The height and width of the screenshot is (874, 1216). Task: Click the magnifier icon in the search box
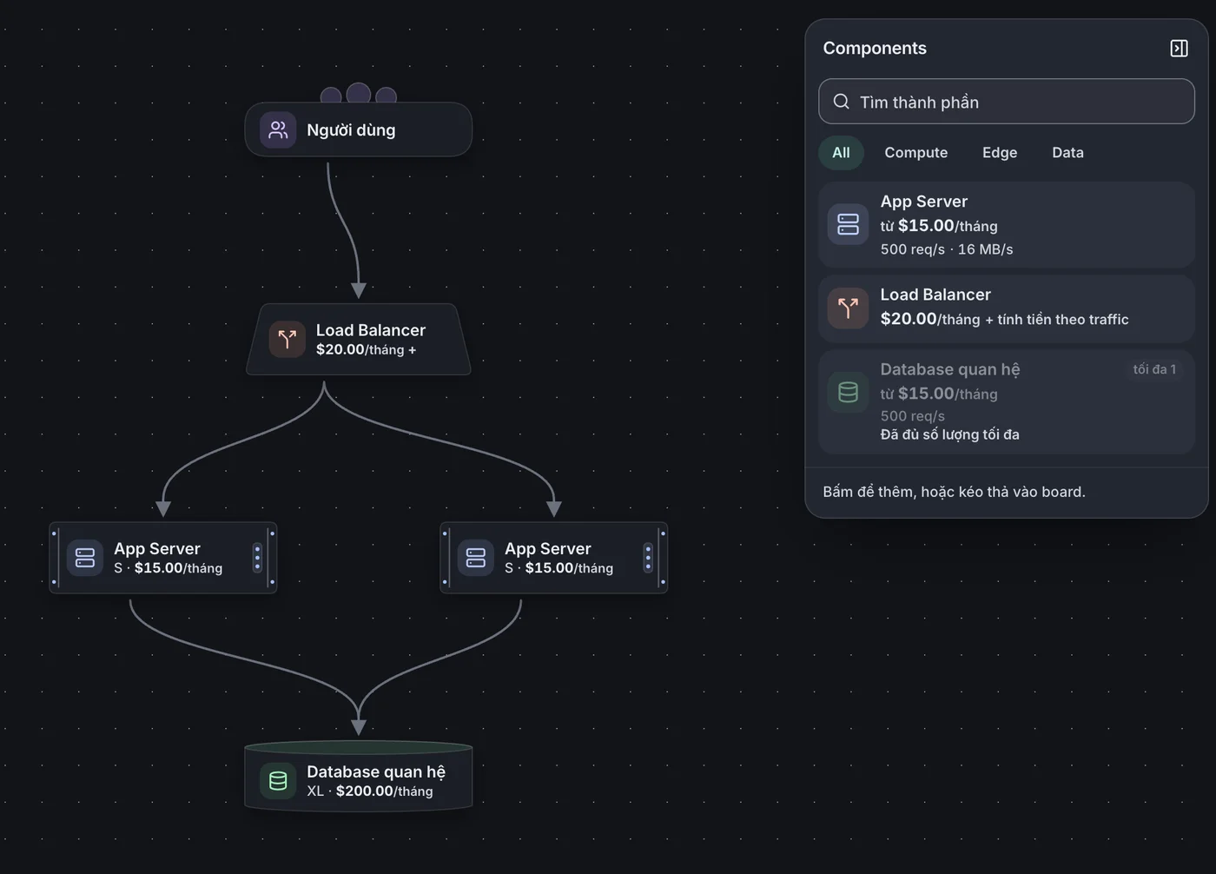pos(841,102)
